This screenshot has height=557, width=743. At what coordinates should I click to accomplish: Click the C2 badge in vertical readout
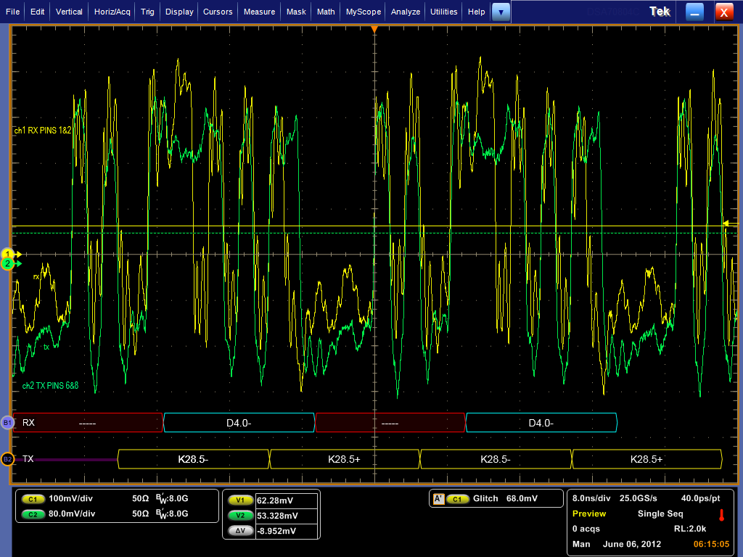[x=33, y=513]
